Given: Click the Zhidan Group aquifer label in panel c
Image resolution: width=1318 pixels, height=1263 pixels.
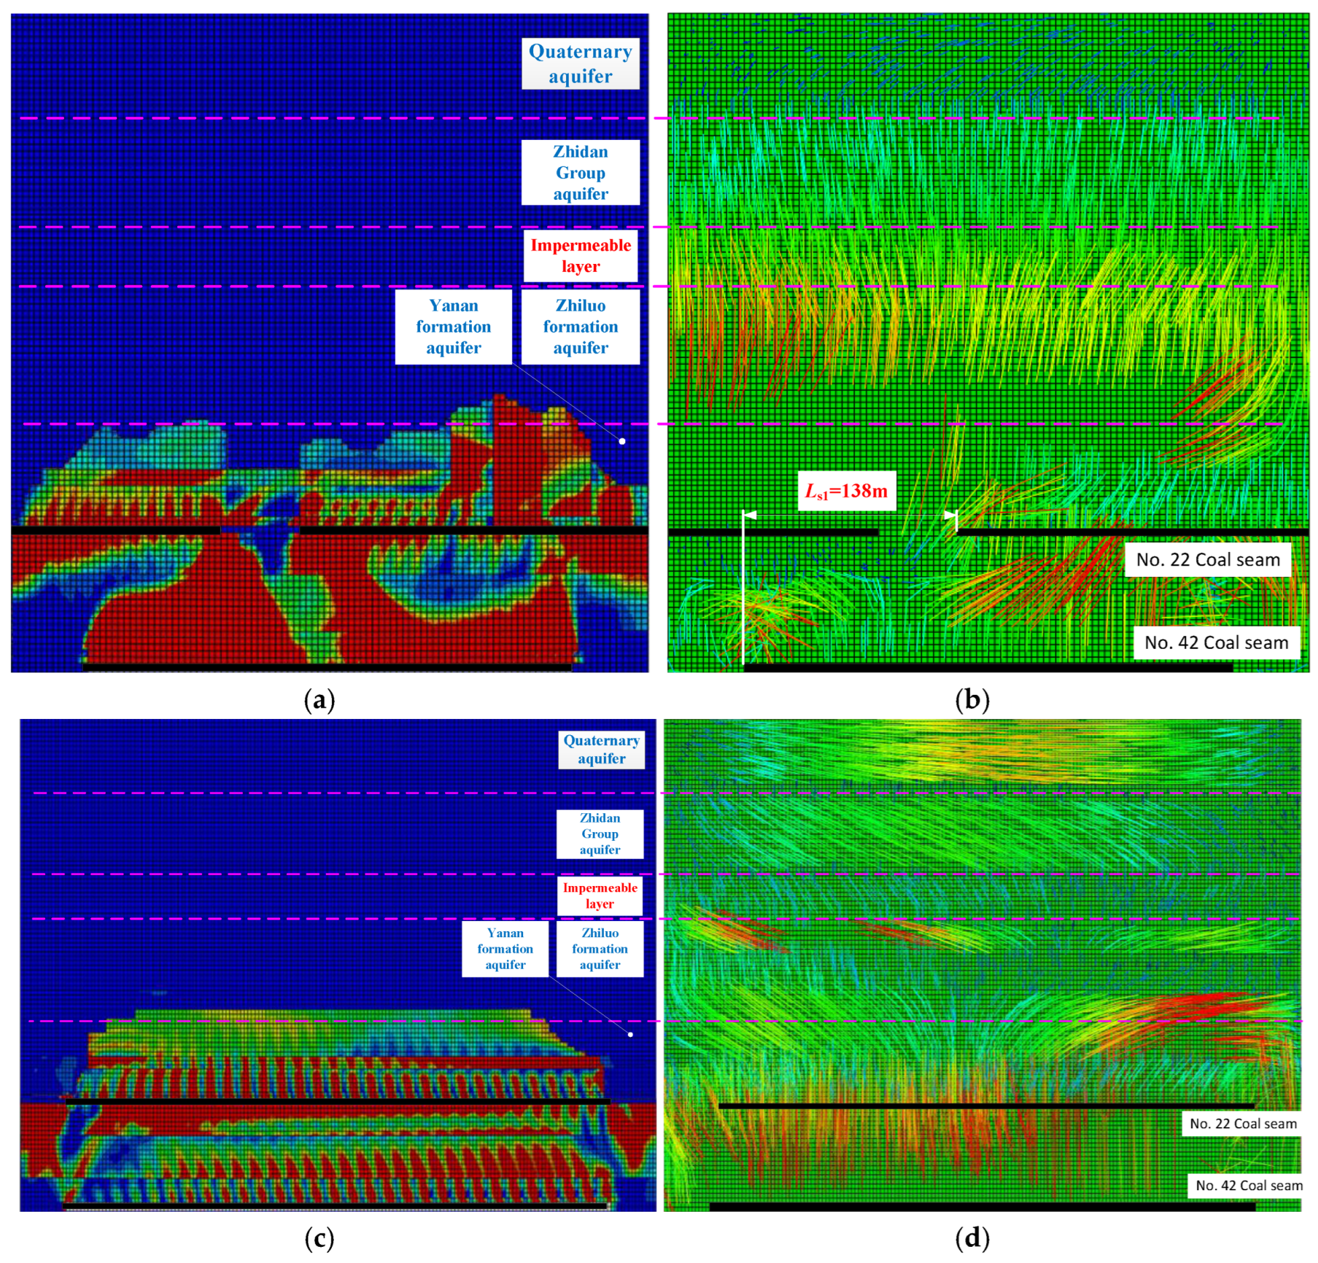Looking at the screenshot, I should [x=600, y=833].
